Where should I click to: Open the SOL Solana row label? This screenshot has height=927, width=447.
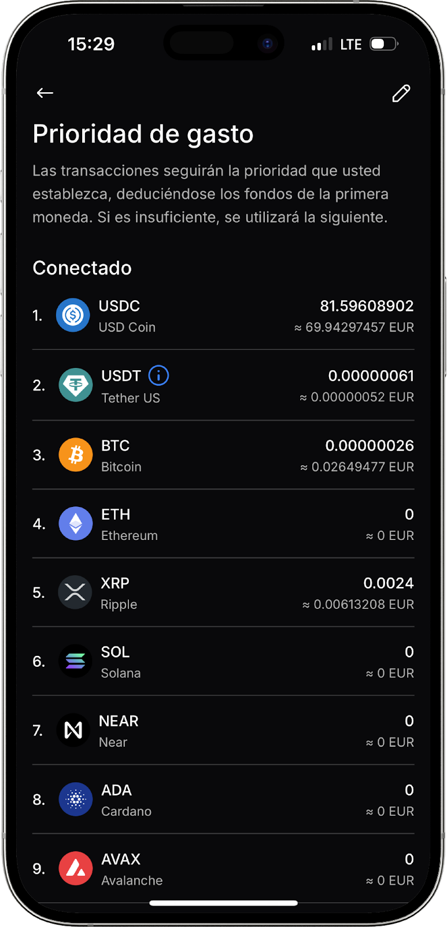coord(120,662)
